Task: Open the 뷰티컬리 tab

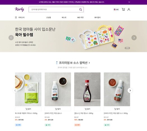Action: click(97, 17)
